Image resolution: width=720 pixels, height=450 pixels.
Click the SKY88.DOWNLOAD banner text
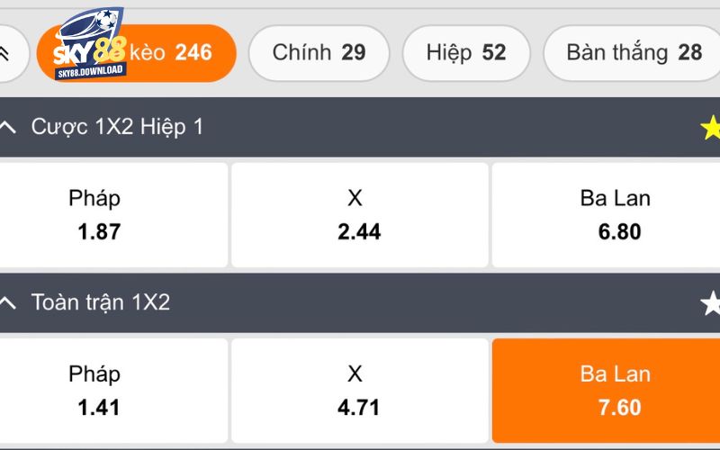[90, 72]
